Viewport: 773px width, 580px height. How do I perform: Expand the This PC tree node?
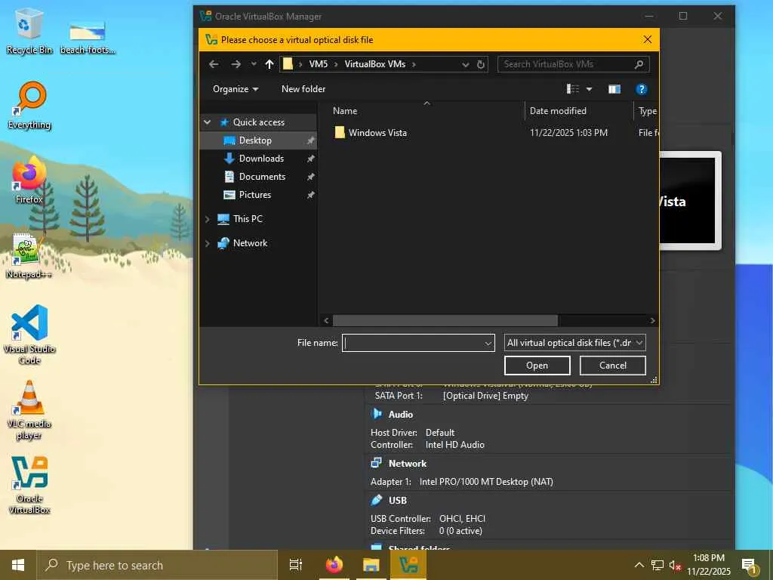coord(208,219)
